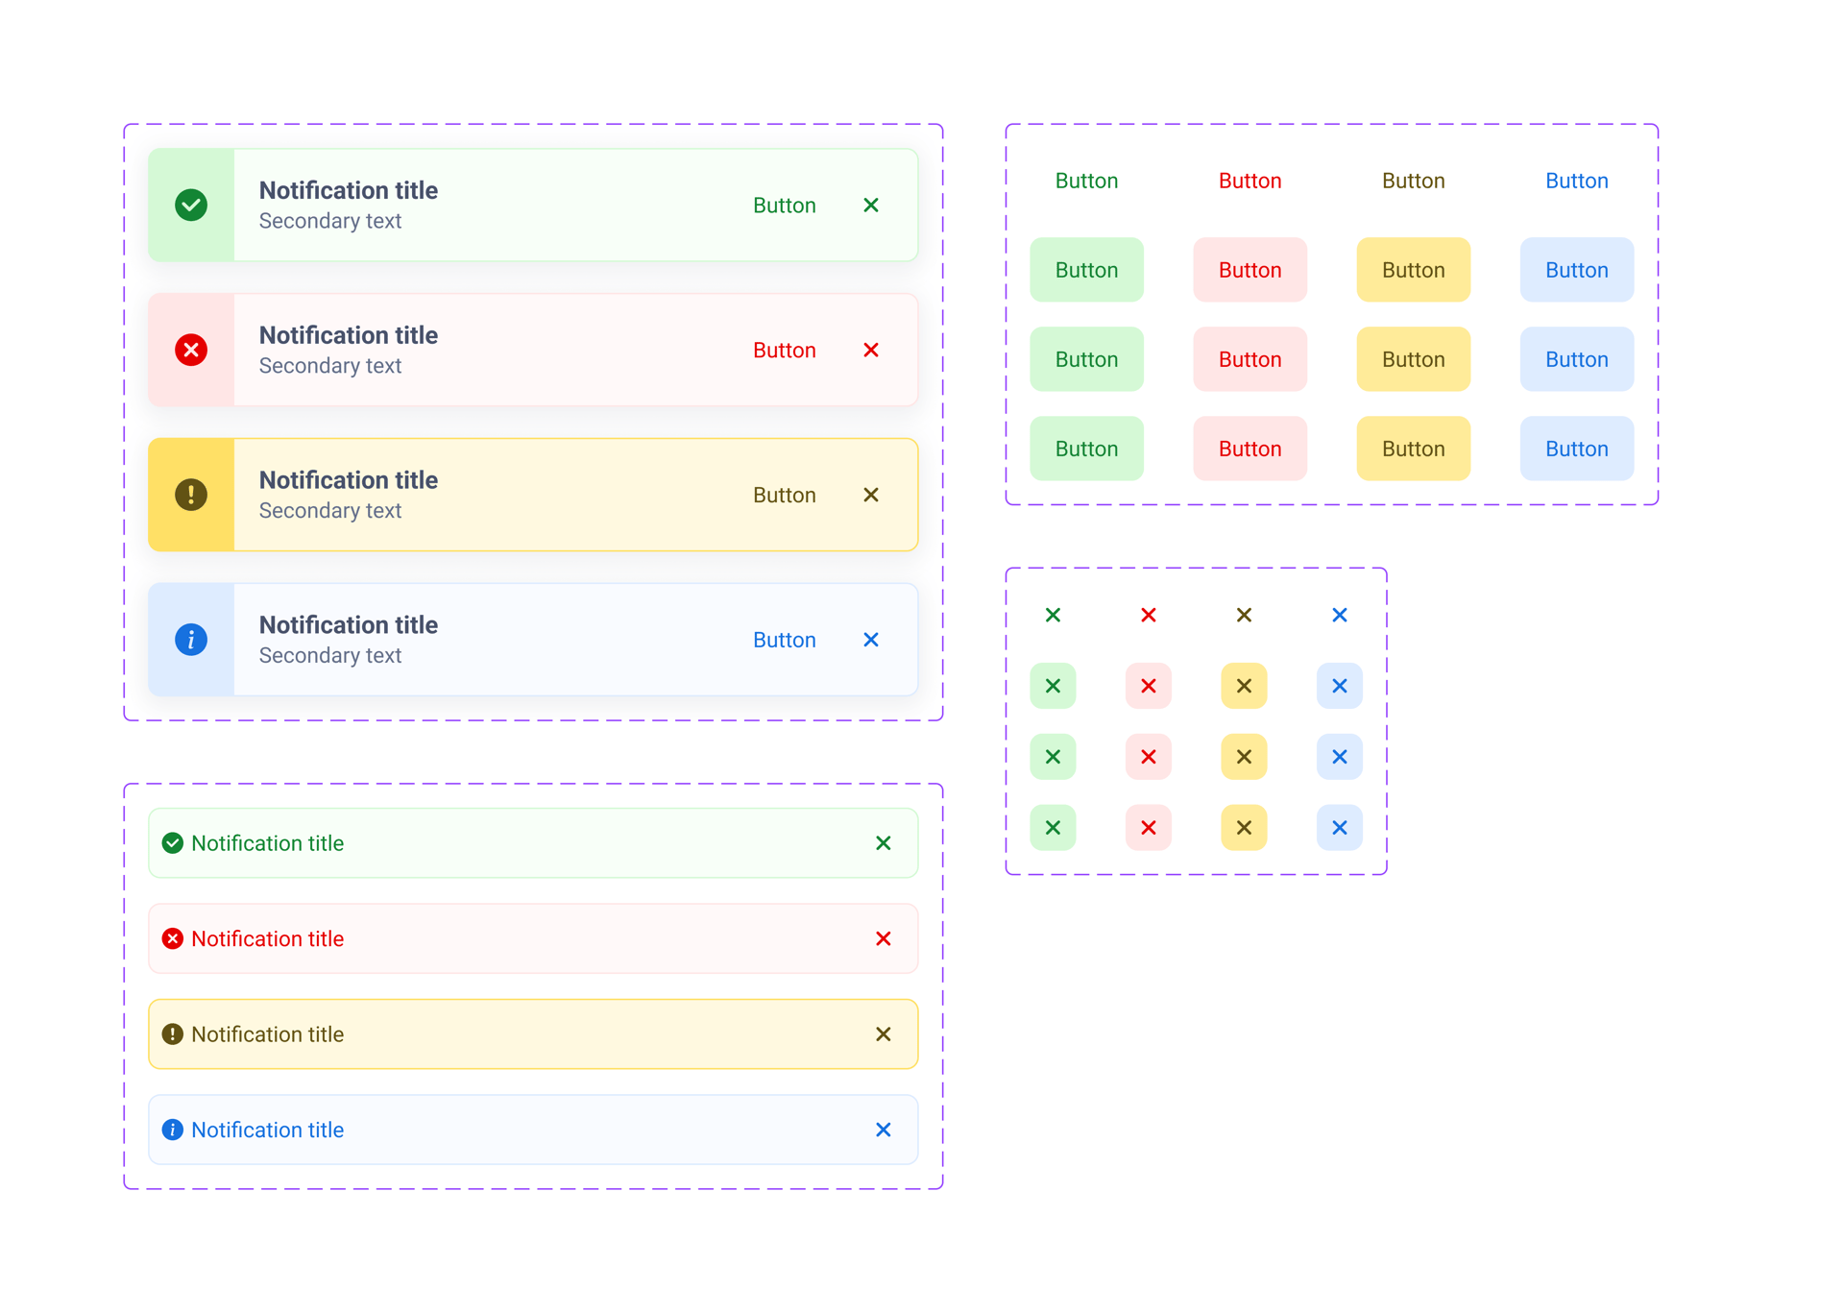
Task: Close the large red error notification
Action: tap(871, 350)
